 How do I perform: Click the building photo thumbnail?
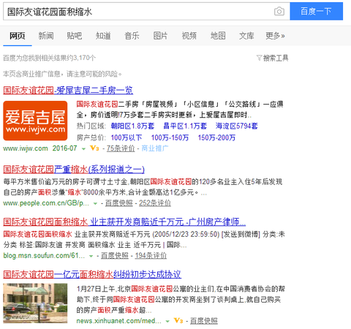(35, 303)
